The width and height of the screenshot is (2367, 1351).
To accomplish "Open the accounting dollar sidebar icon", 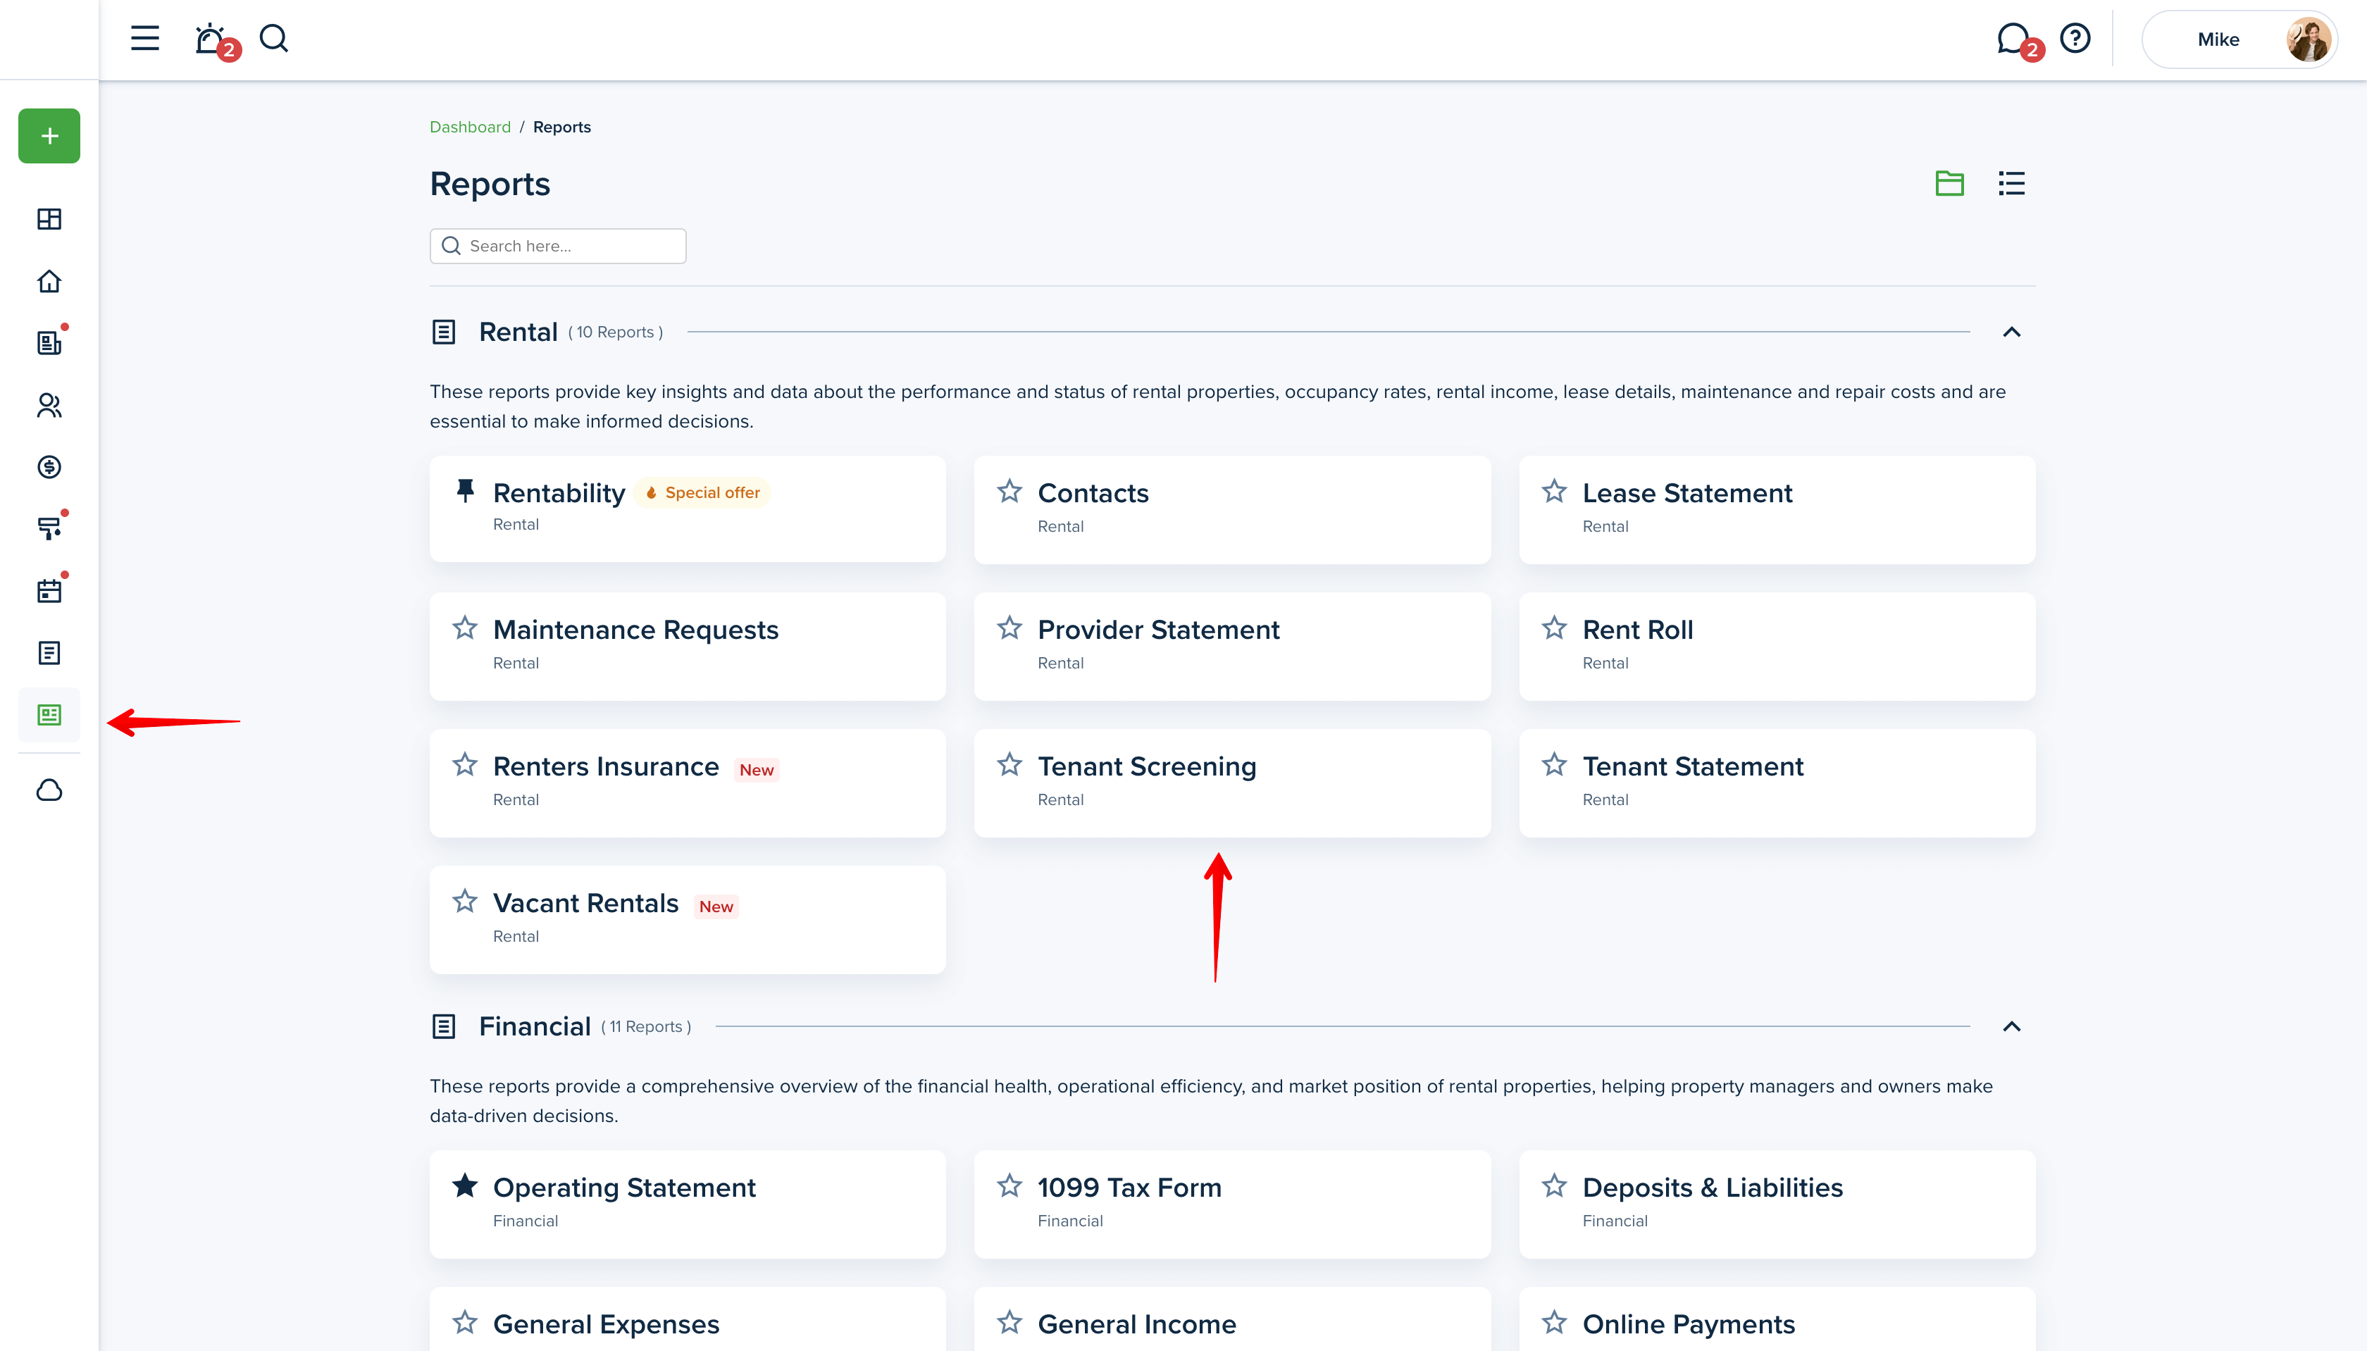I will (x=49, y=467).
